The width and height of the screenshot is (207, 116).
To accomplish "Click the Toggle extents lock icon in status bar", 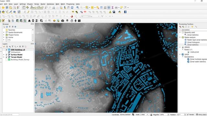I will (151, 115).
